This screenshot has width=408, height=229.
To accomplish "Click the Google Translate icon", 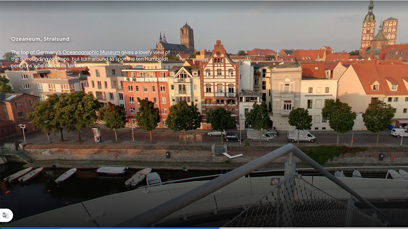I will pyautogui.click(x=6, y=215).
